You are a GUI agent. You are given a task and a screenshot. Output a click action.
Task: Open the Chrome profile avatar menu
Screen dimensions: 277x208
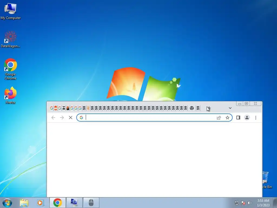[x=247, y=118]
